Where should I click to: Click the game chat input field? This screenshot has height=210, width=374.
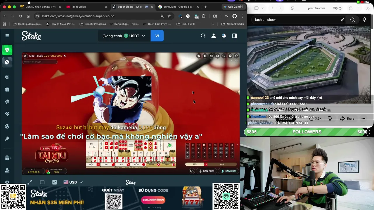[40, 62]
